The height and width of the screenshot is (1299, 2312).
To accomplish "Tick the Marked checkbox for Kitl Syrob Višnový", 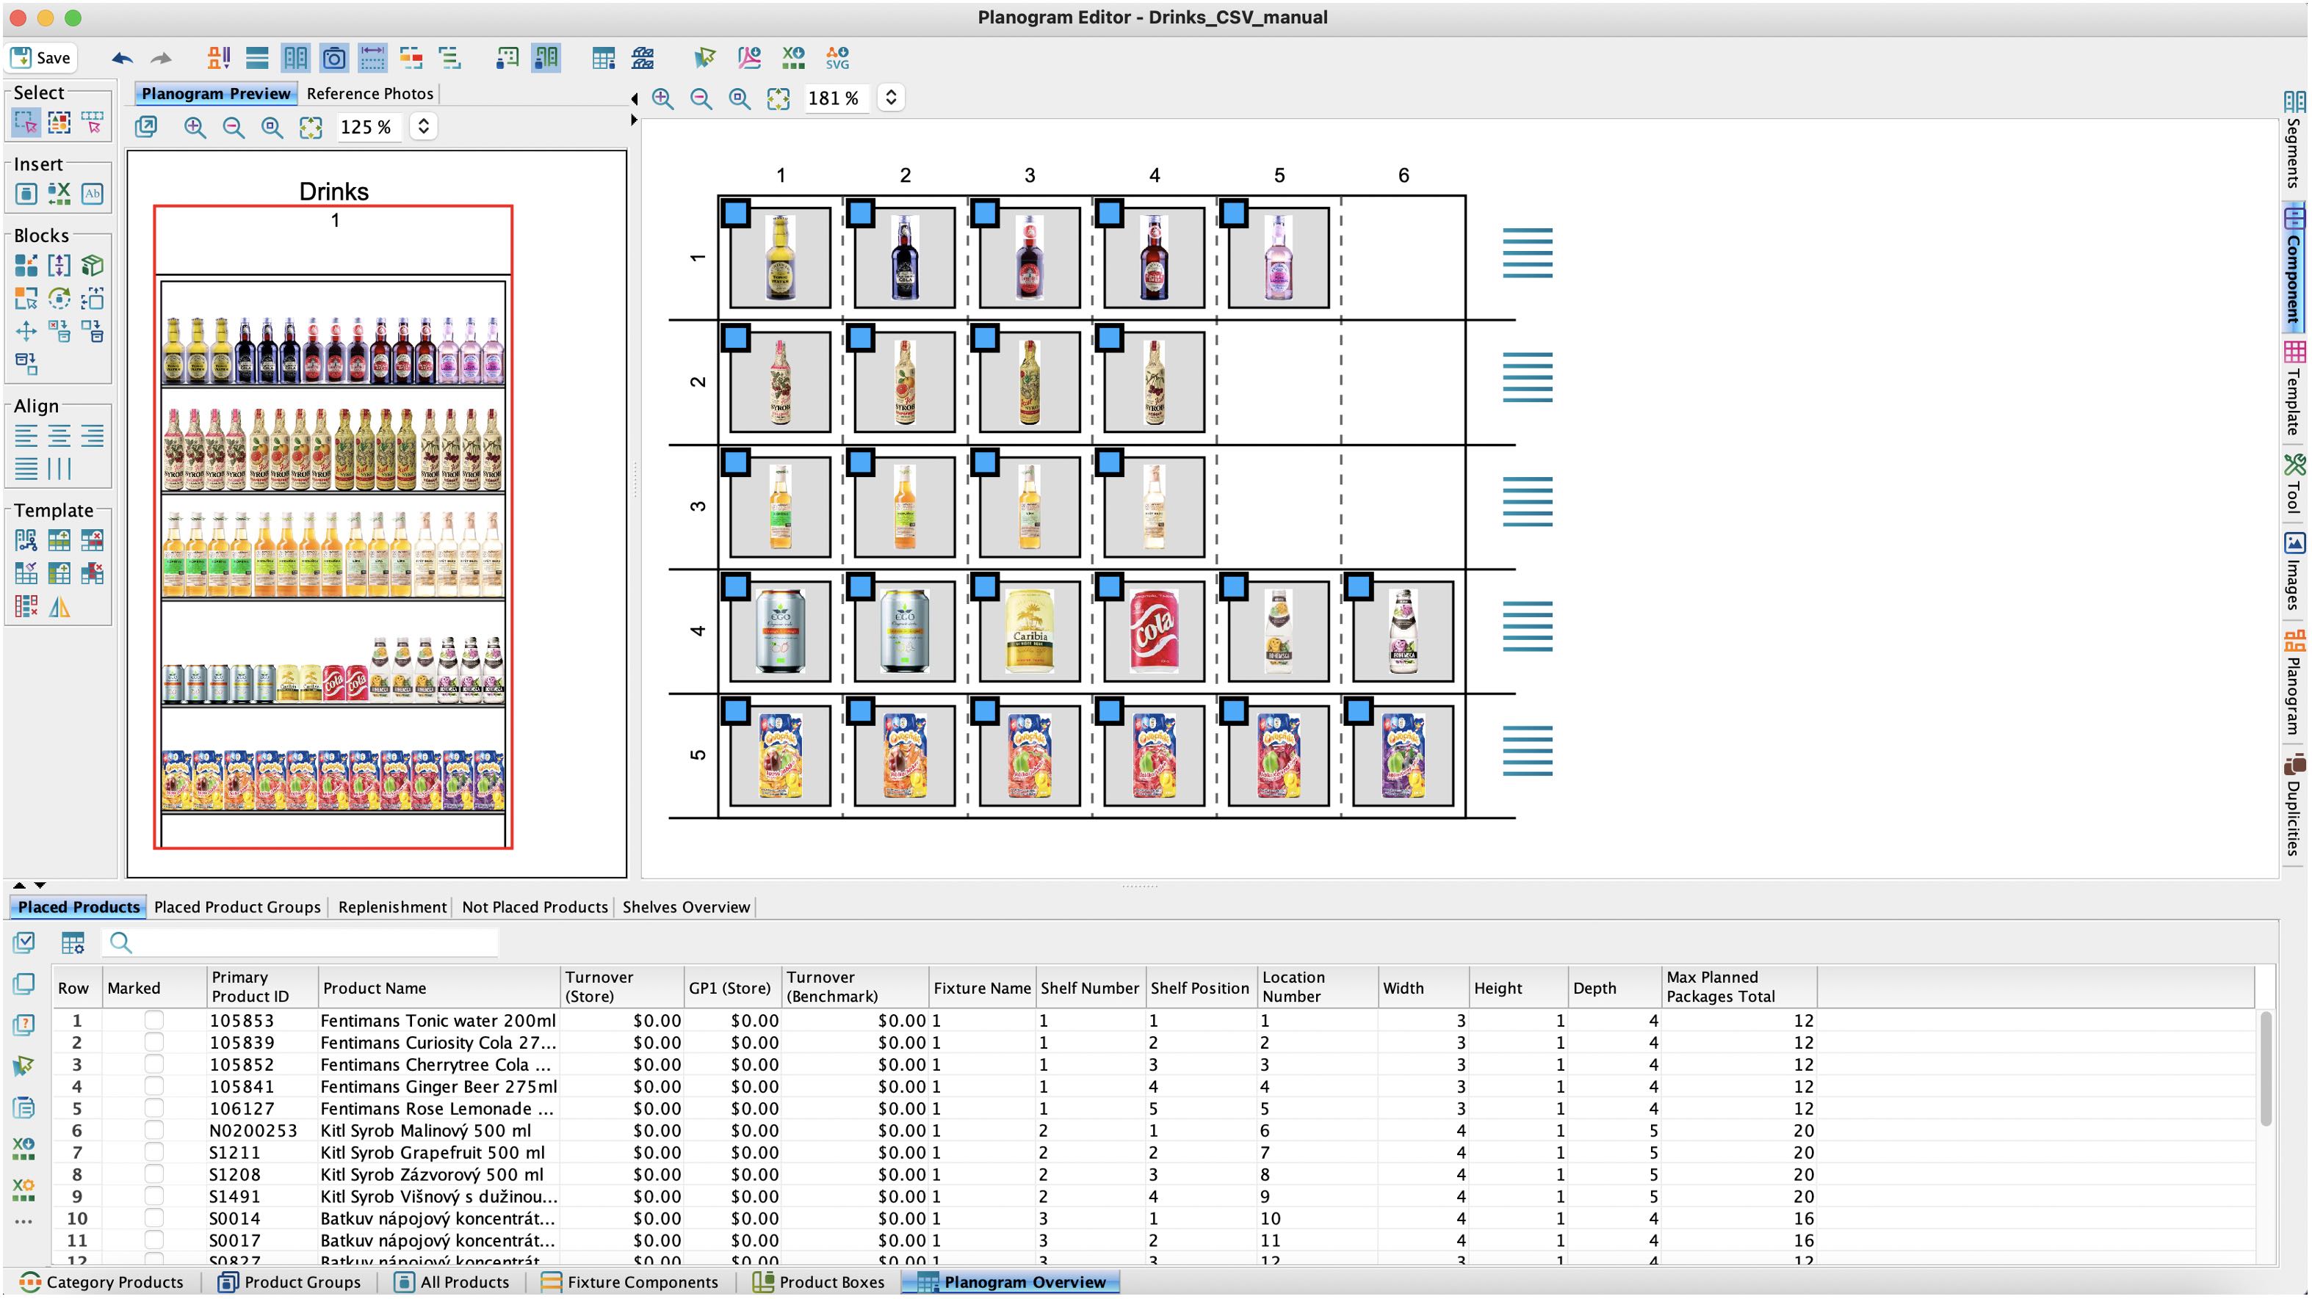I will pyautogui.click(x=154, y=1196).
